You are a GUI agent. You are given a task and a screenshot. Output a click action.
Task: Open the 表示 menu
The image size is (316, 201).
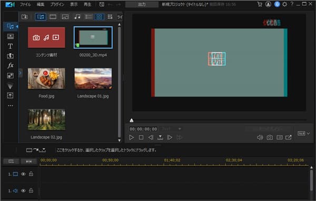point(74,4)
